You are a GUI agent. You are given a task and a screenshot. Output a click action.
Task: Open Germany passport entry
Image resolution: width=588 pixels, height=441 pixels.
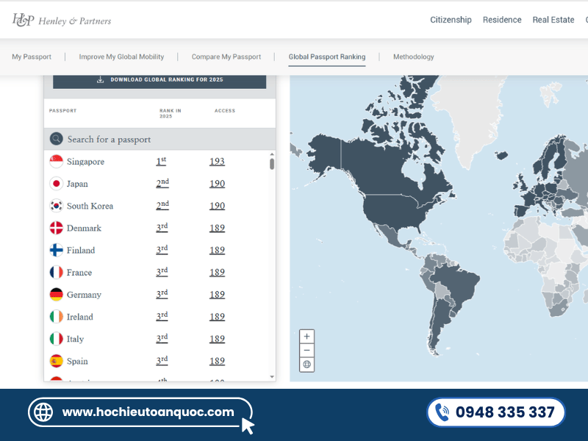coord(84,295)
